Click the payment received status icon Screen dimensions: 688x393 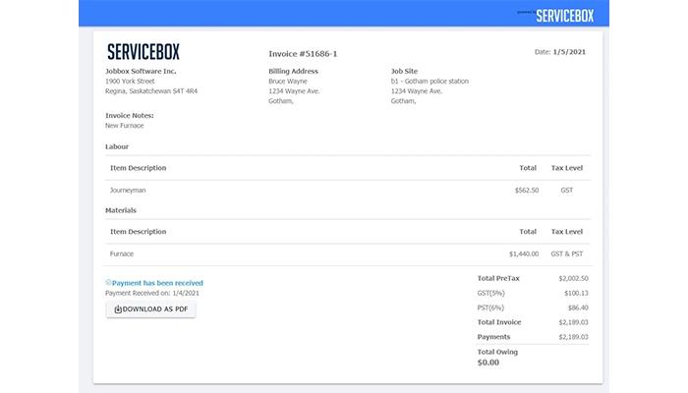point(108,283)
